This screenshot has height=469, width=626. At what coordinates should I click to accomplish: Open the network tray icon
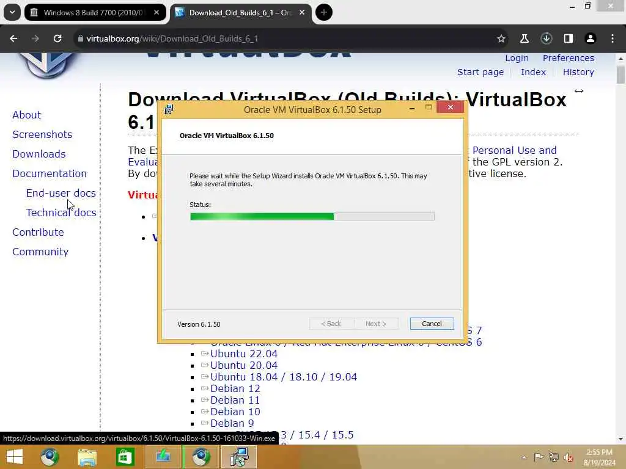coord(553,457)
